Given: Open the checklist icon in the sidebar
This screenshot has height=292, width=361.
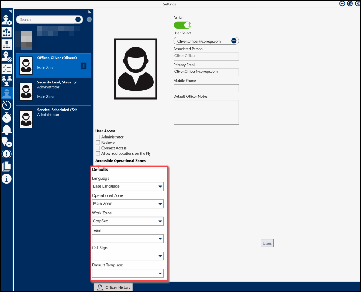Looking at the screenshot, I should [x=6, y=69].
